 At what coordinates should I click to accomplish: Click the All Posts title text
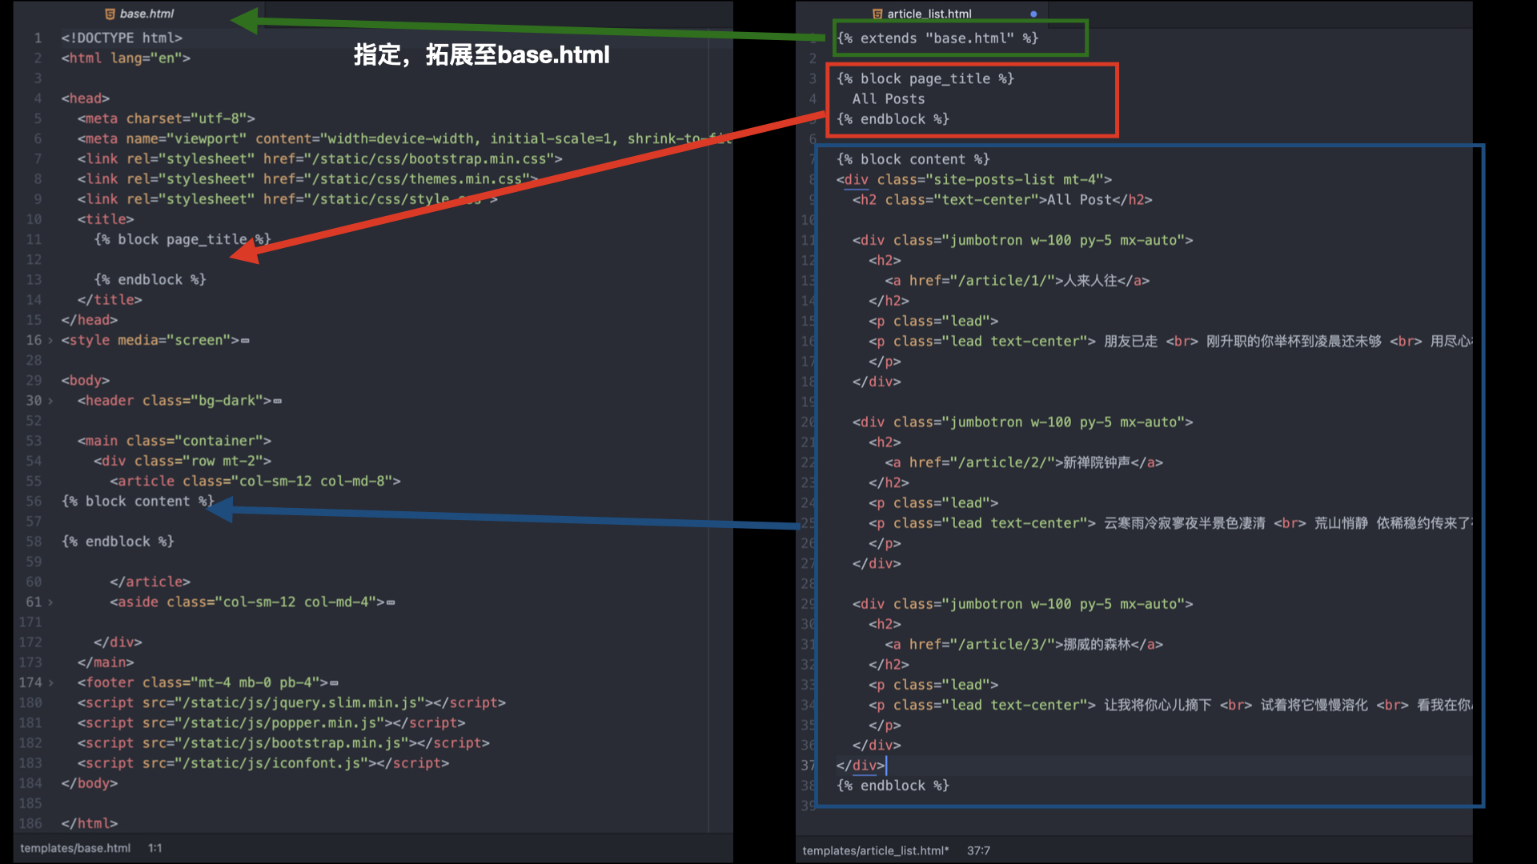pyautogui.click(x=889, y=99)
